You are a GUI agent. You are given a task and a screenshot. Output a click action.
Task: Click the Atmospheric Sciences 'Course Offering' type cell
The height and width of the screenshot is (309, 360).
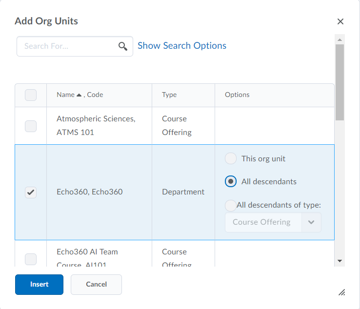[183, 126]
